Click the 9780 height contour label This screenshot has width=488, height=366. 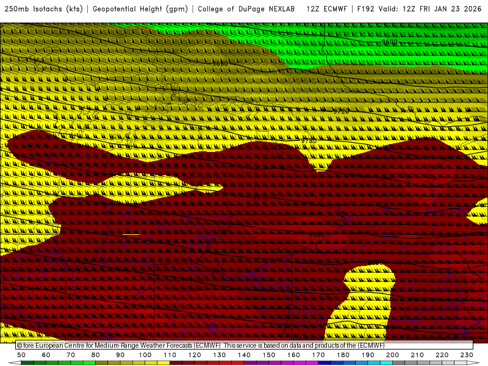pos(309,141)
